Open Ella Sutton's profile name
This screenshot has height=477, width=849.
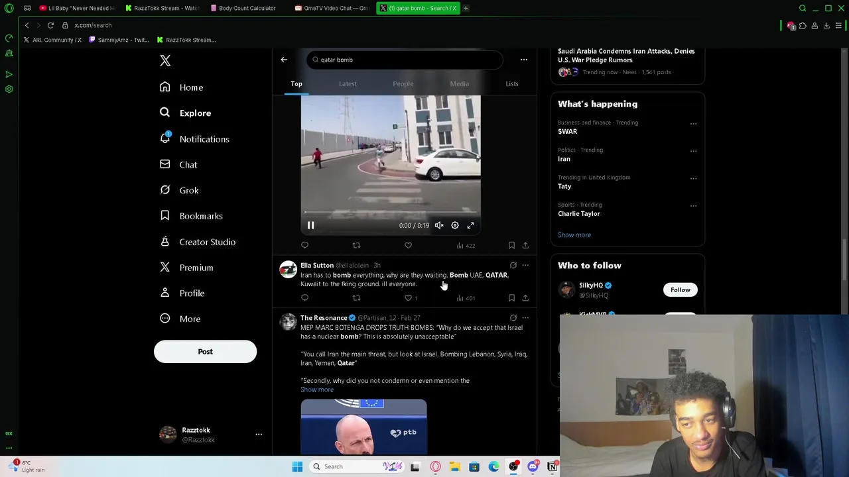[x=317, y=266]
